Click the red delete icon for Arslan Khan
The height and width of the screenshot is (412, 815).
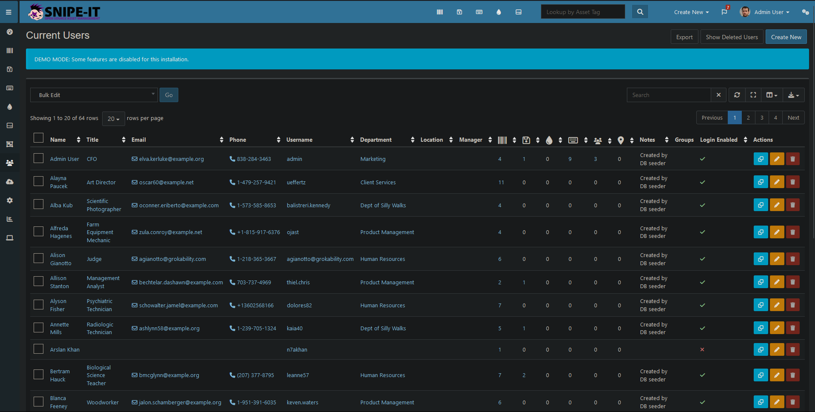792,349
